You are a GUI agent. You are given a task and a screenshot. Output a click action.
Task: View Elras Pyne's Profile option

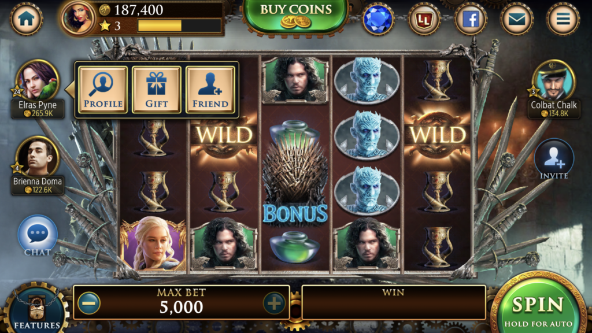pos(103,90)
